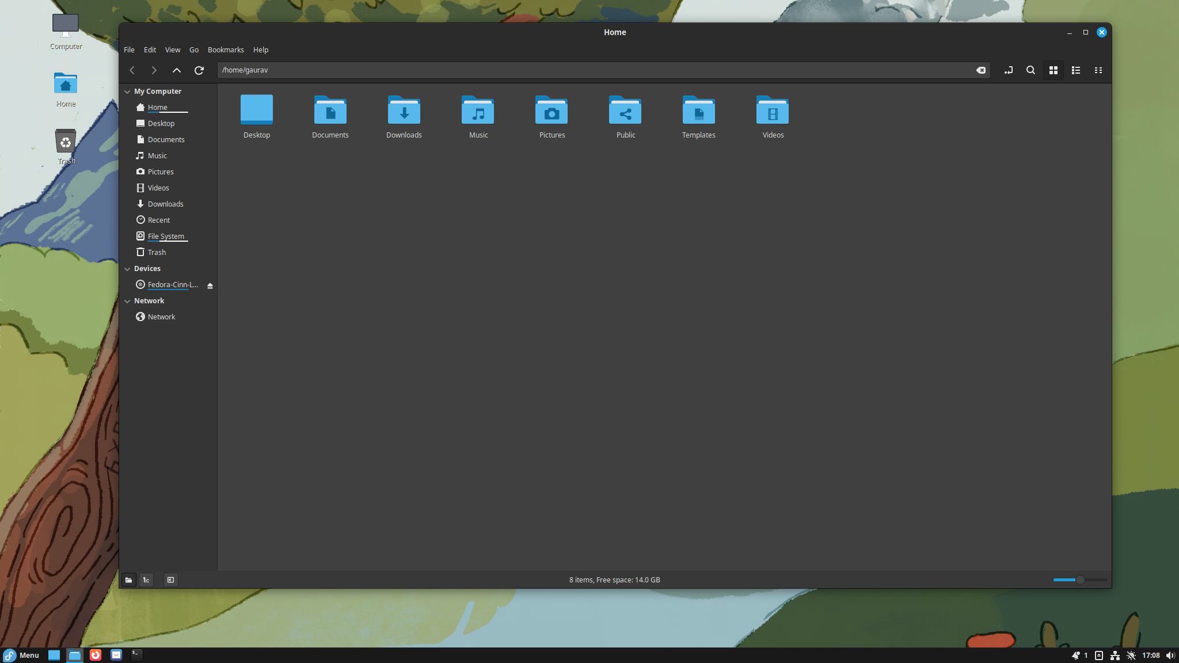Open the file search tool
1179x663 pixels.
tap(1031, 70)
